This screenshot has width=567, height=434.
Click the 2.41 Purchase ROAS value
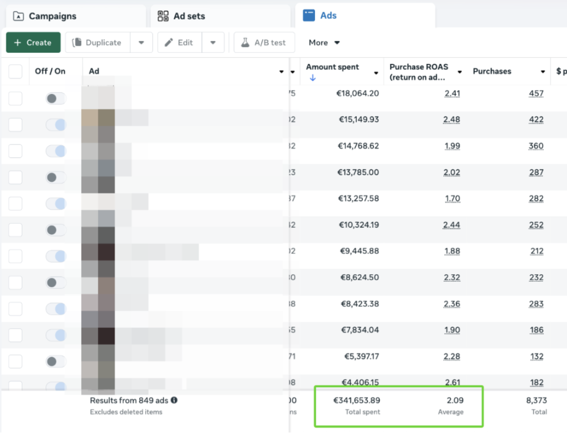[452, 93]
